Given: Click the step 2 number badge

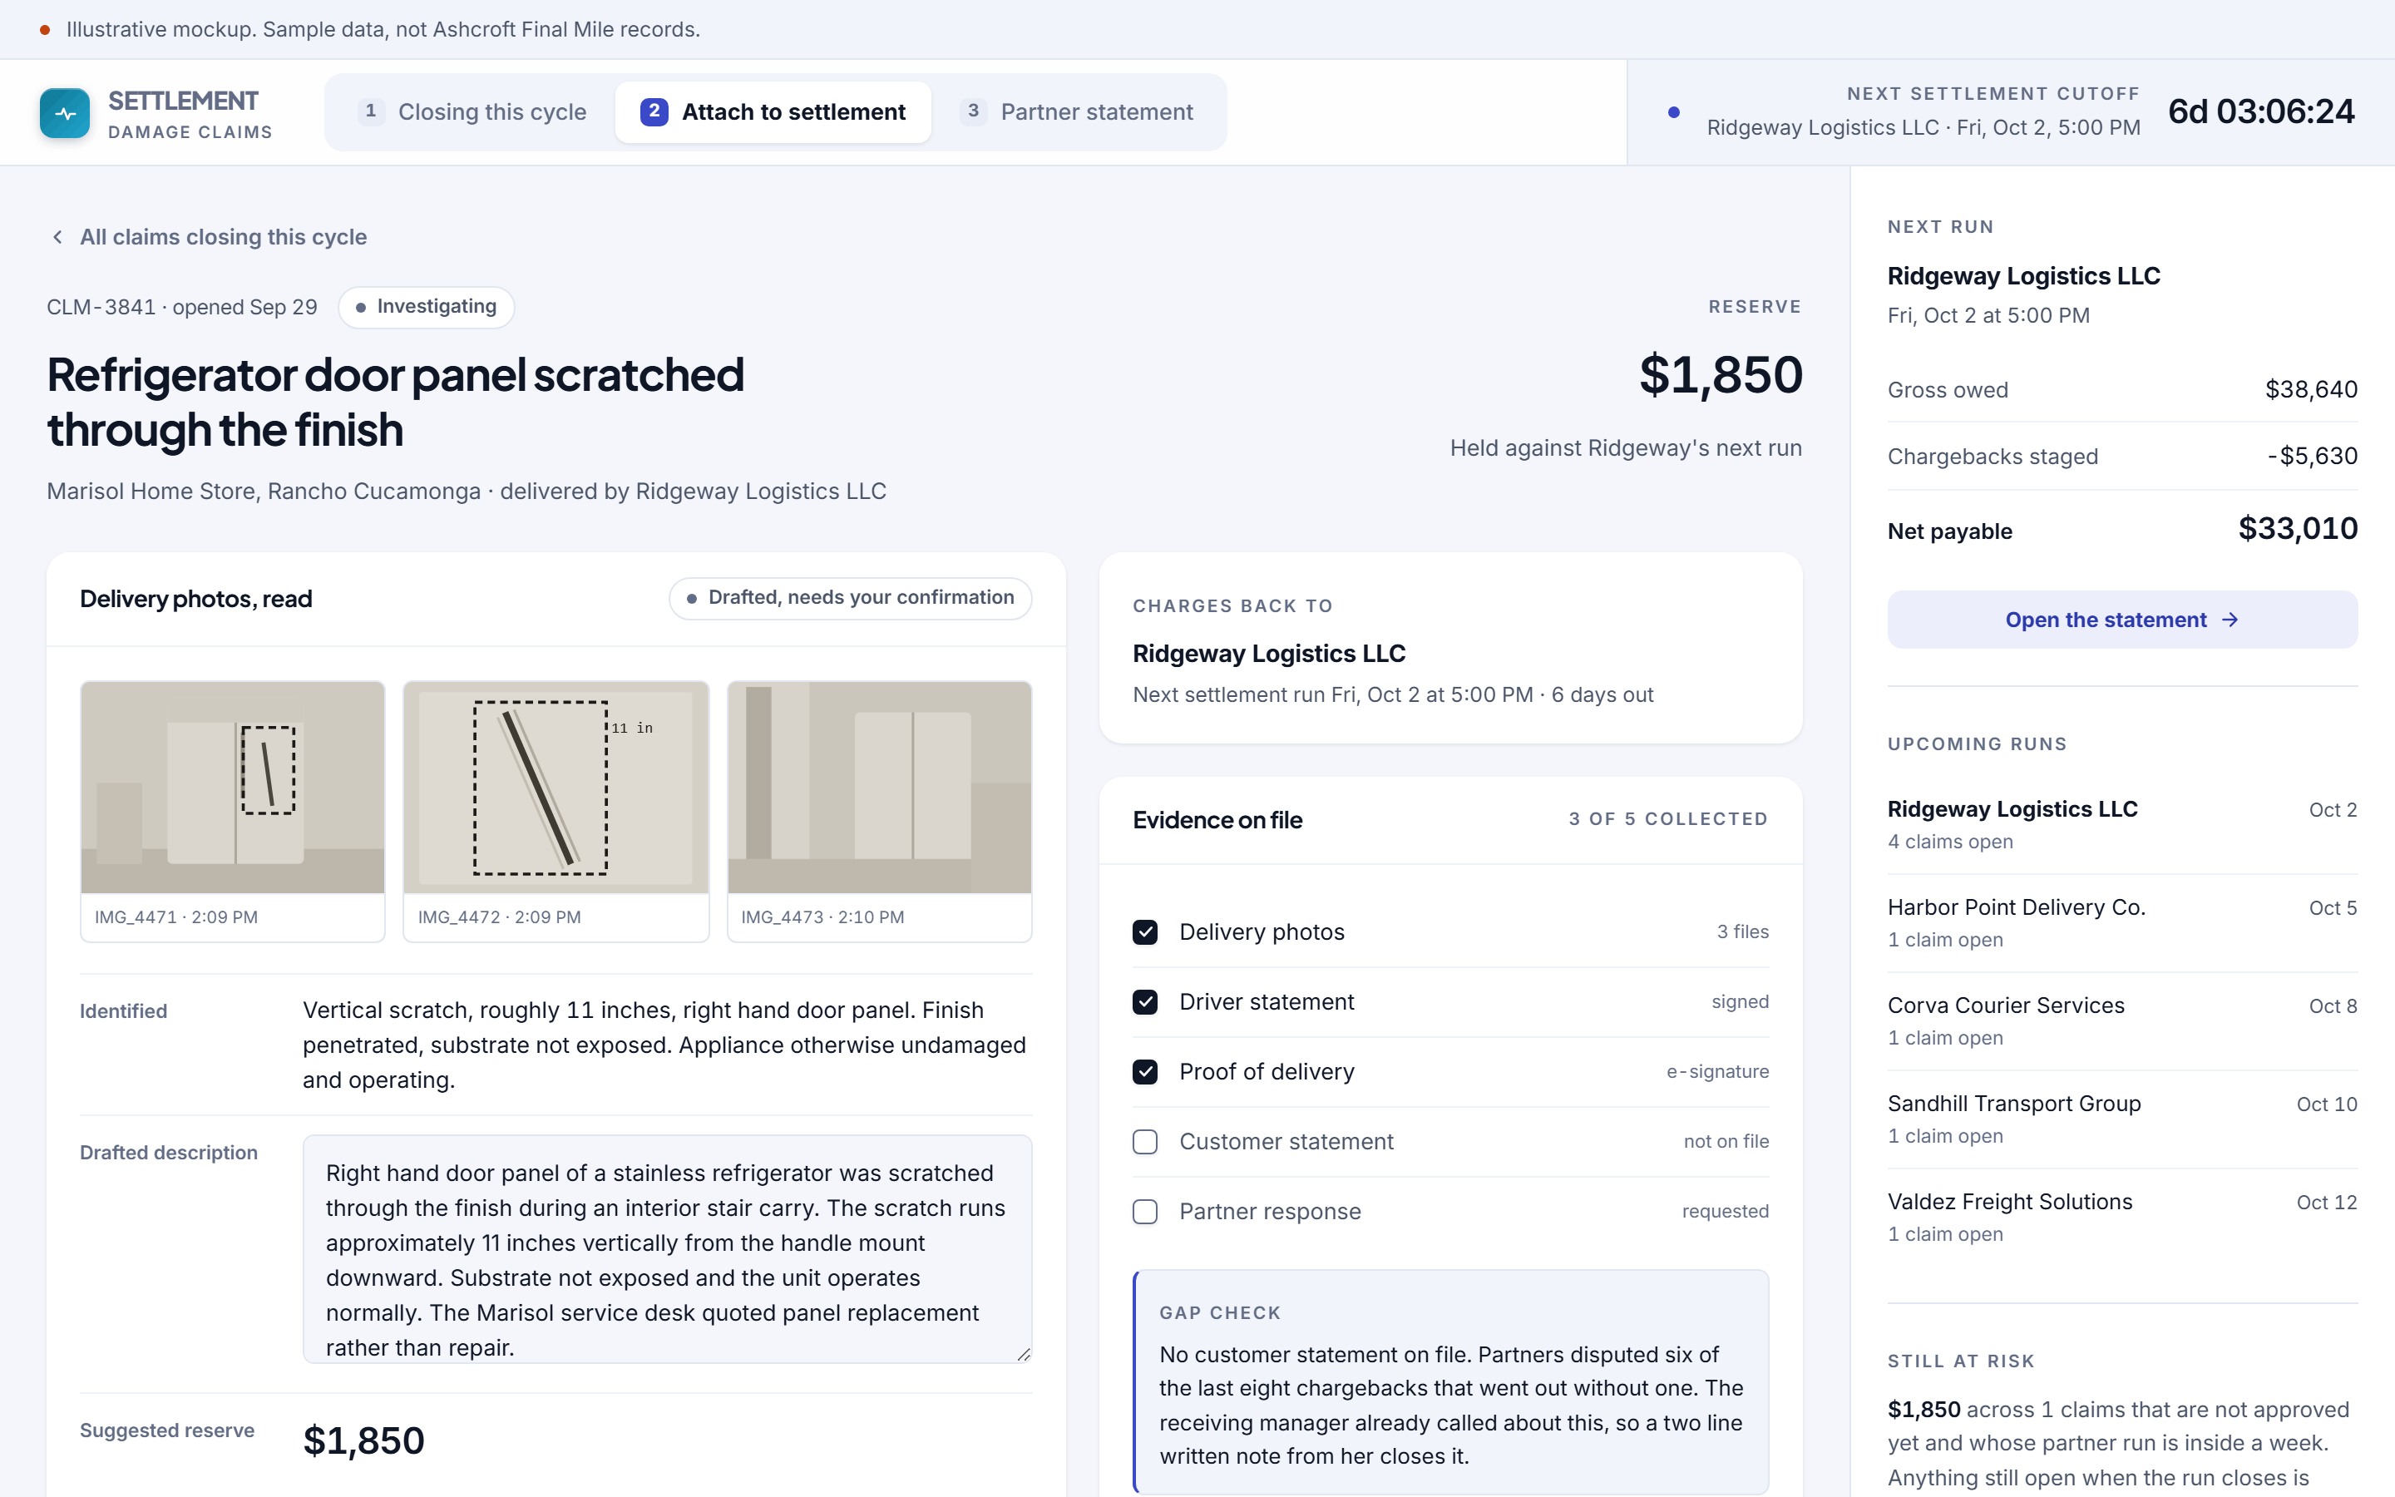Looking at the screenshot, I should tap(653, 112).
